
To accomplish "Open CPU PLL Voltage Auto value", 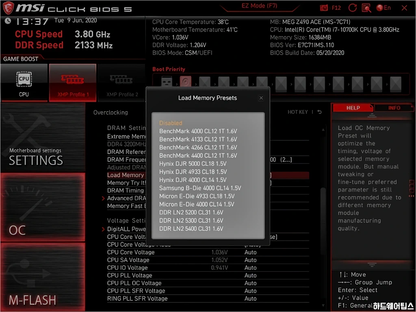I will (x=250, y=275).
